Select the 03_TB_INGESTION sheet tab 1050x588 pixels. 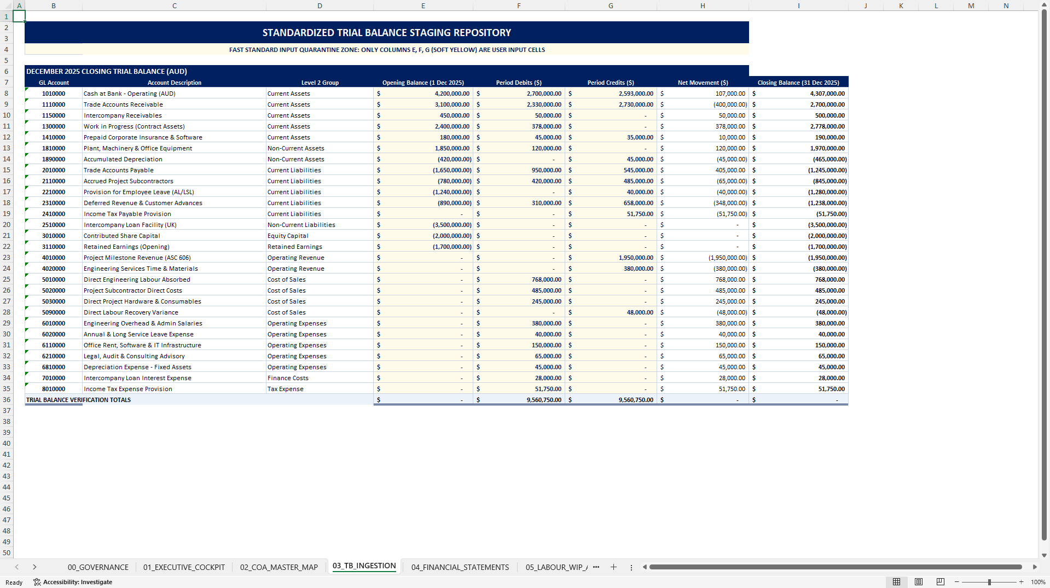tap(364, 566)
